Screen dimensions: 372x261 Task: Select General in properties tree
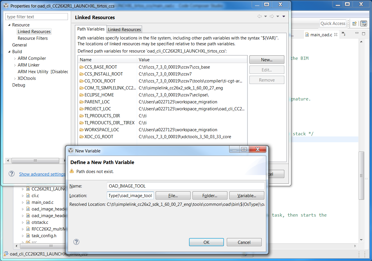tap(19, 45)
